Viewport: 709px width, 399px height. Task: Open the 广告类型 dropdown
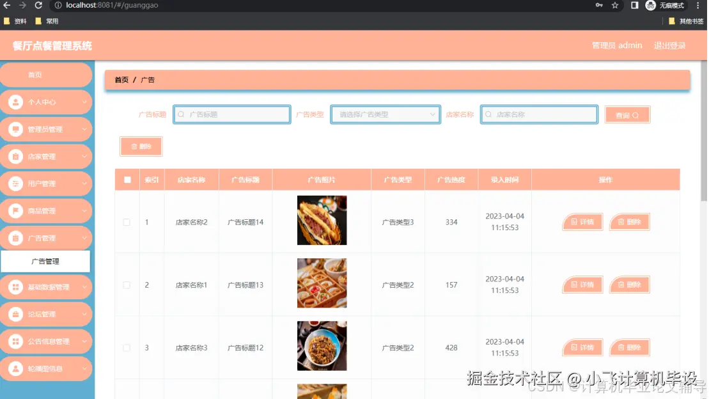(385, 114)
